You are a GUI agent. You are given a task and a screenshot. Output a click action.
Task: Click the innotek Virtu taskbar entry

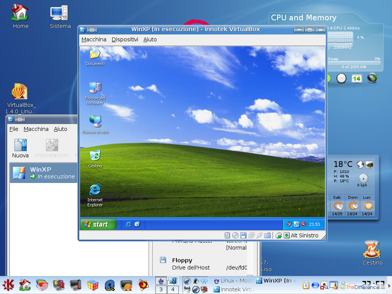tap(233, 289)
